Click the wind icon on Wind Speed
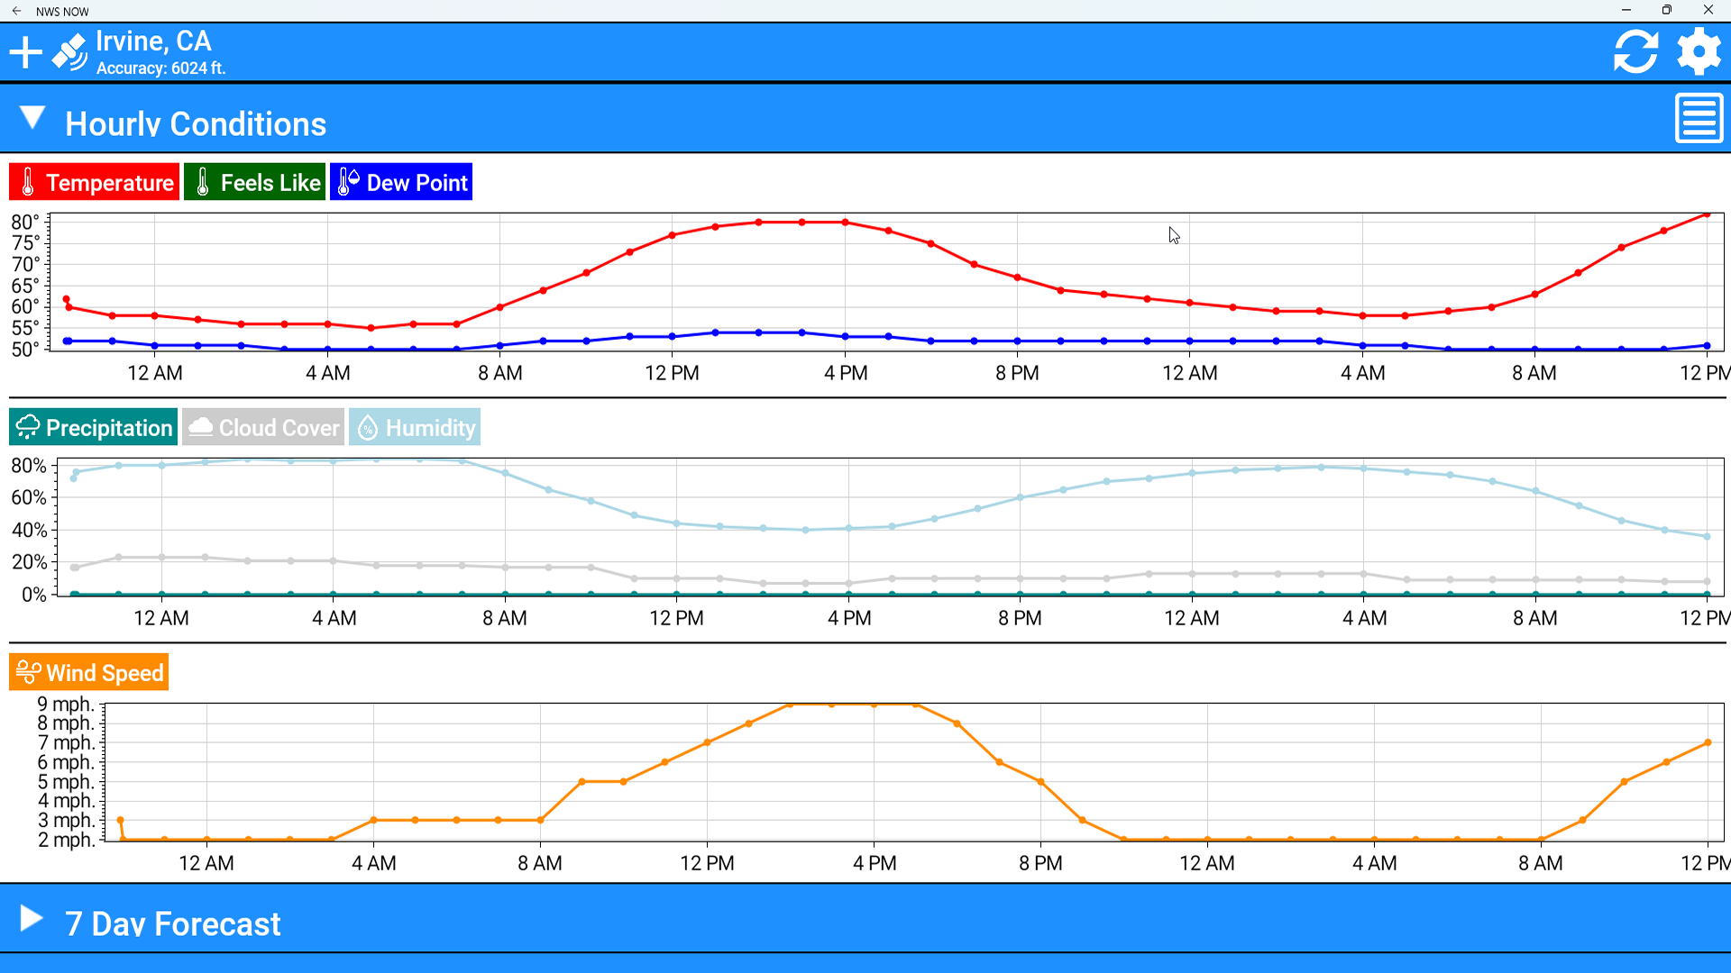 (x=27, y=671)
